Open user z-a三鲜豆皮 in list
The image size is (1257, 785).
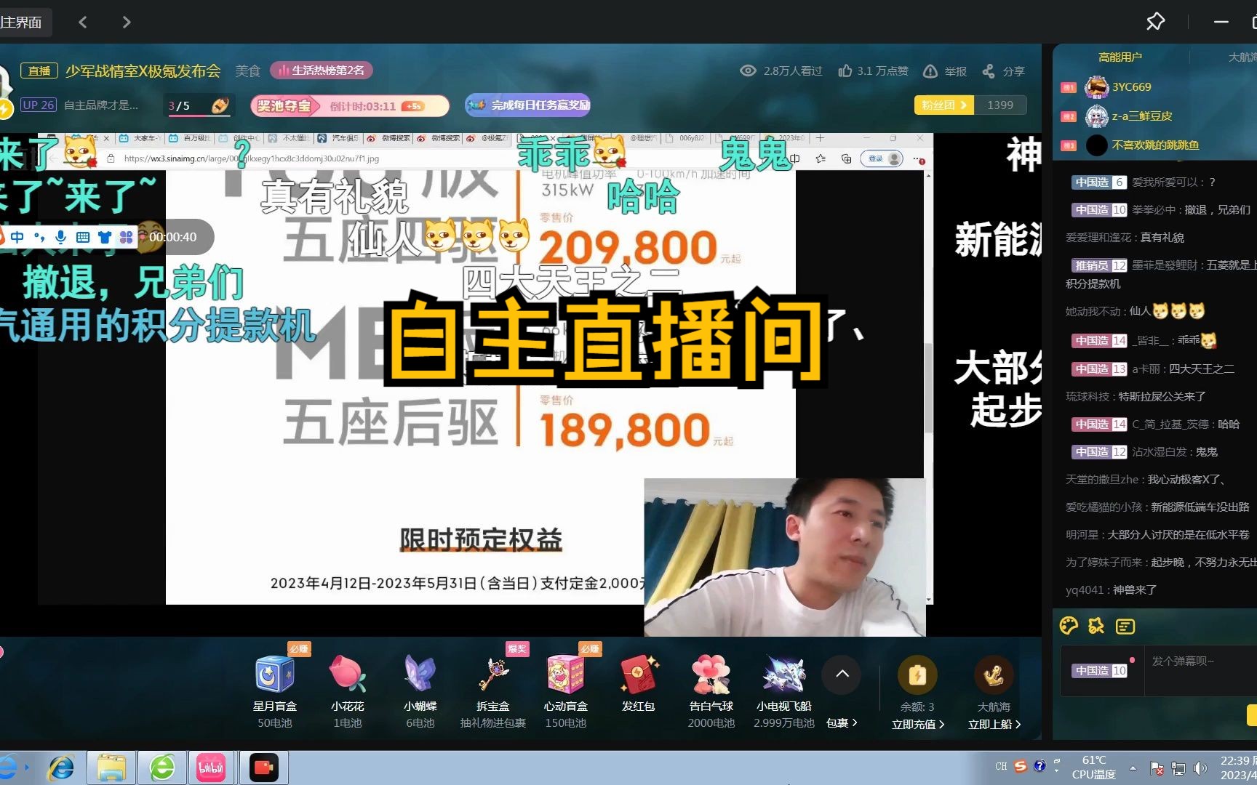click(x=1141, y=116)
